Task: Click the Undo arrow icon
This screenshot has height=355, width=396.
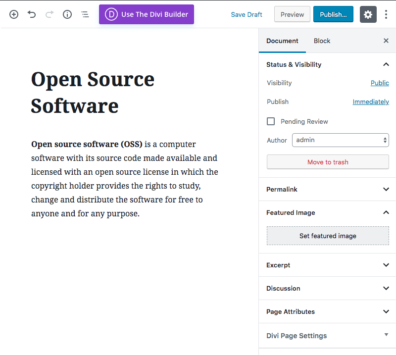Action: [x=32, y=14]
